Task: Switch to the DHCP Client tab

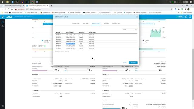Action: pyautogui.click(x=116, y=24)
